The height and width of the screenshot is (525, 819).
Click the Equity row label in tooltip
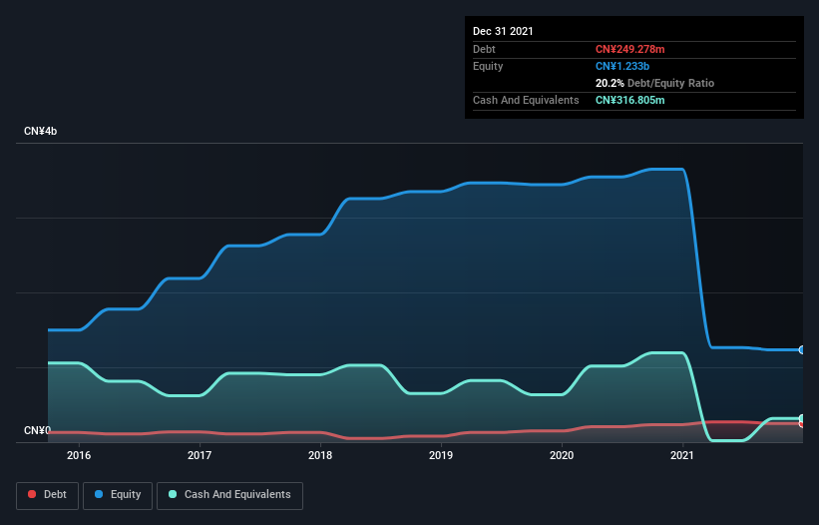[x=488, y=66]
